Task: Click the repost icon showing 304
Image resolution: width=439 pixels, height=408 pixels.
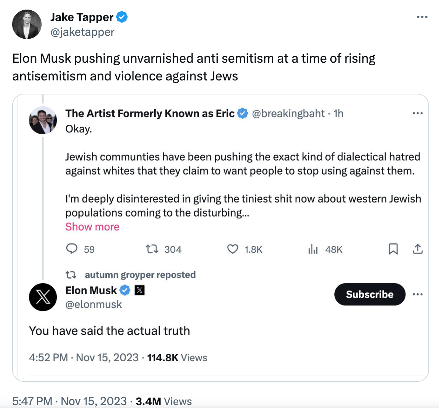Action: (x=152, y=249)
